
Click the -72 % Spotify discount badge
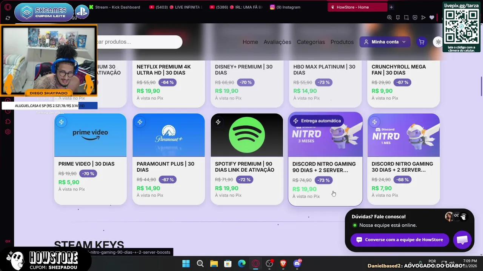[245, 180]
